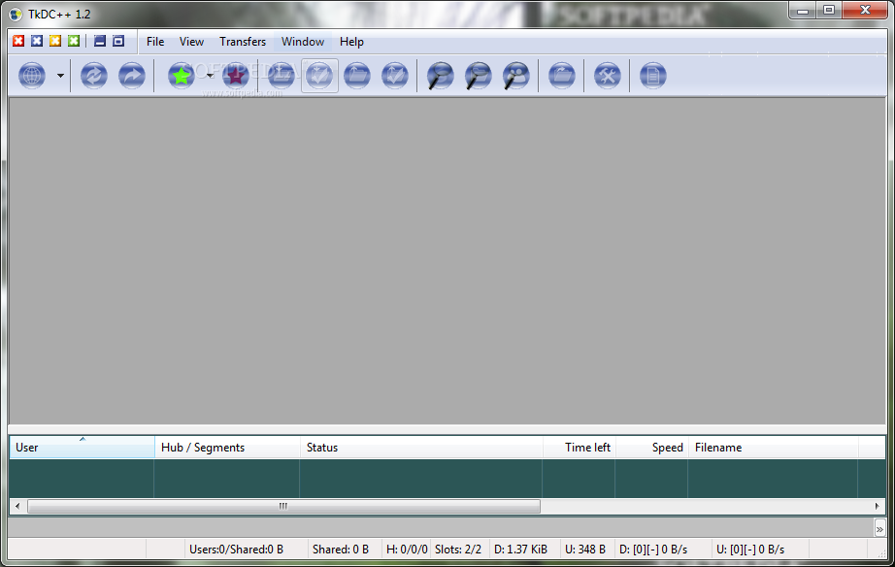The image size is (895, 567).
Task: Open the Help menu
Action: tap(351, 42)
